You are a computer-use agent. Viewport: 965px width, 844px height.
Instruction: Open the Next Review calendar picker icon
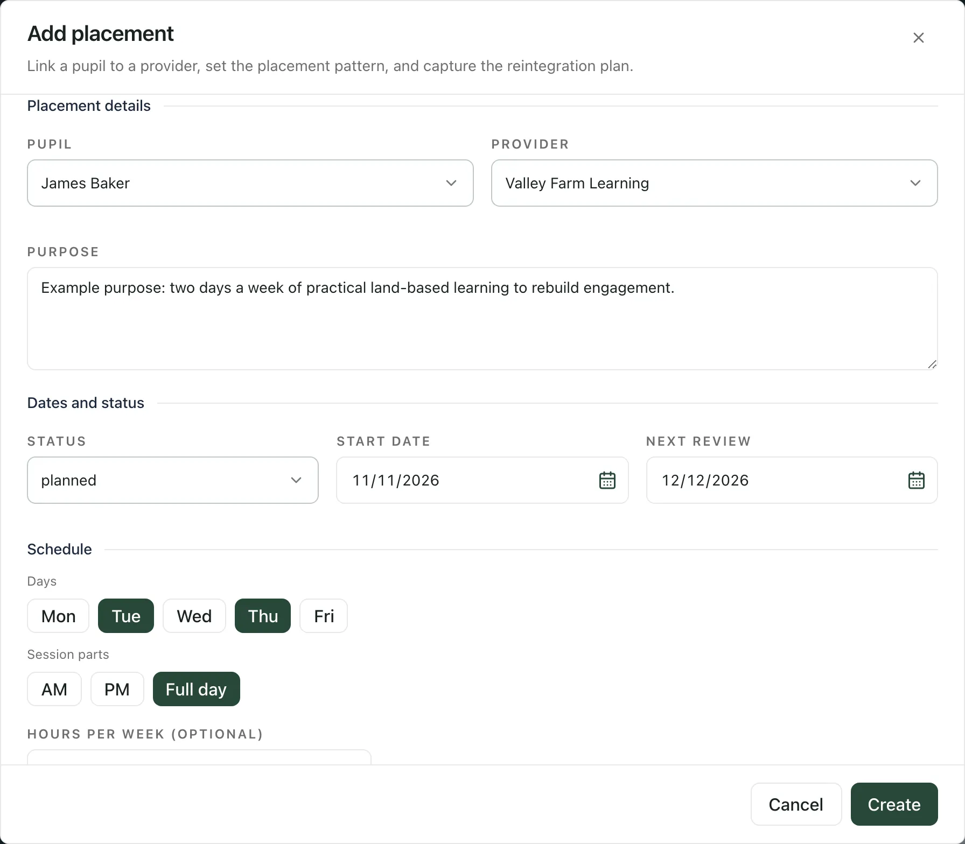917,480
